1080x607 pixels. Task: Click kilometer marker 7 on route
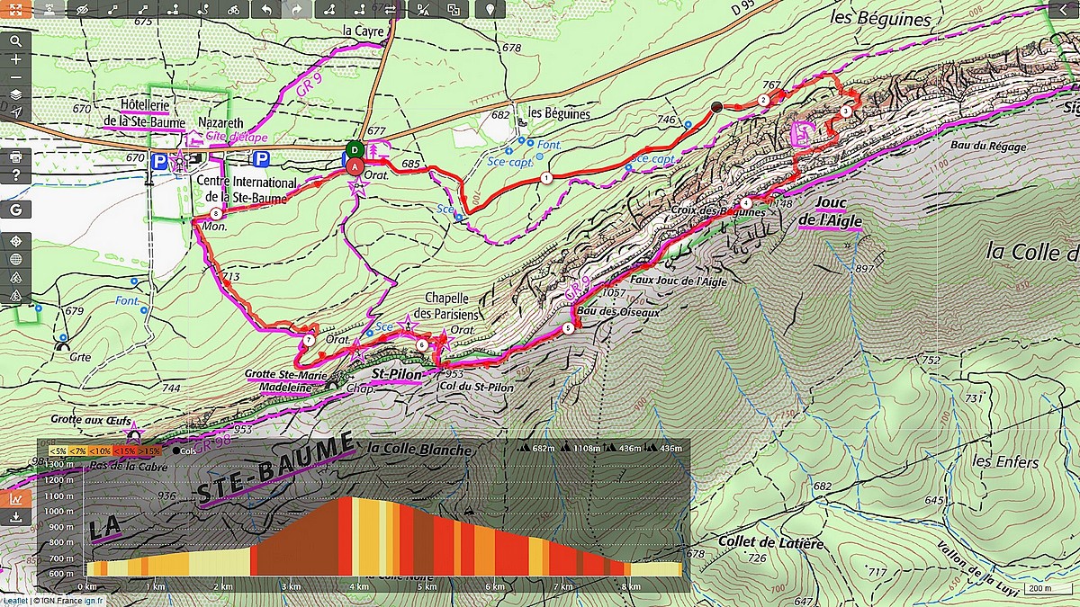tap(308, 341)
